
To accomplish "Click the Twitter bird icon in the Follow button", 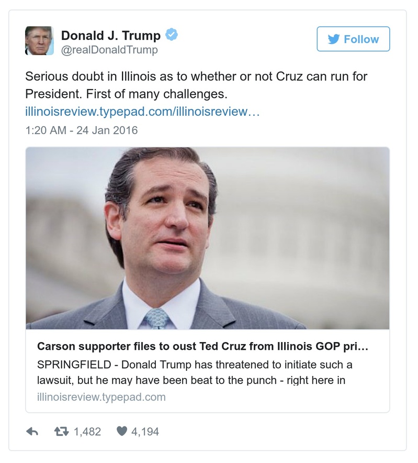I will (333, 39).
